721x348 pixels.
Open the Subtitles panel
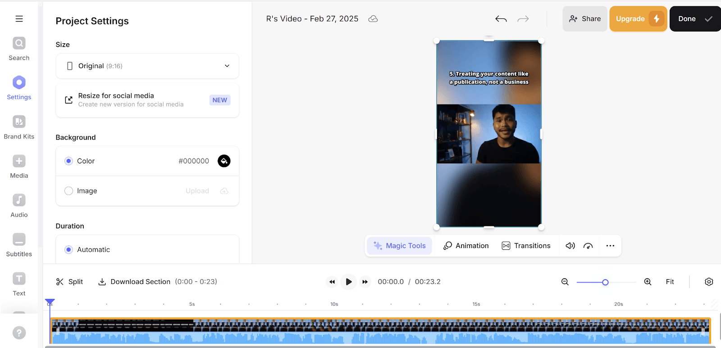point(19,245)
